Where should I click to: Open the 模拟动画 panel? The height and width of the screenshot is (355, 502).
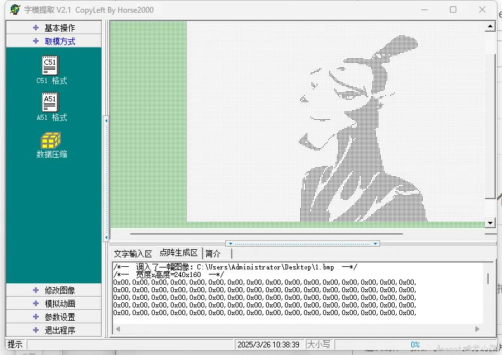click(54, 303)
